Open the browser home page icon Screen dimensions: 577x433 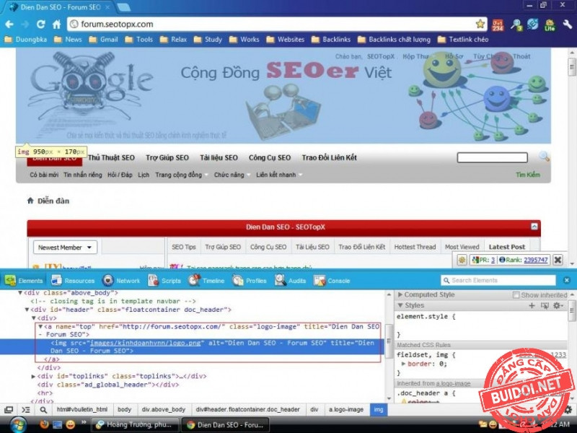(56, 25)
